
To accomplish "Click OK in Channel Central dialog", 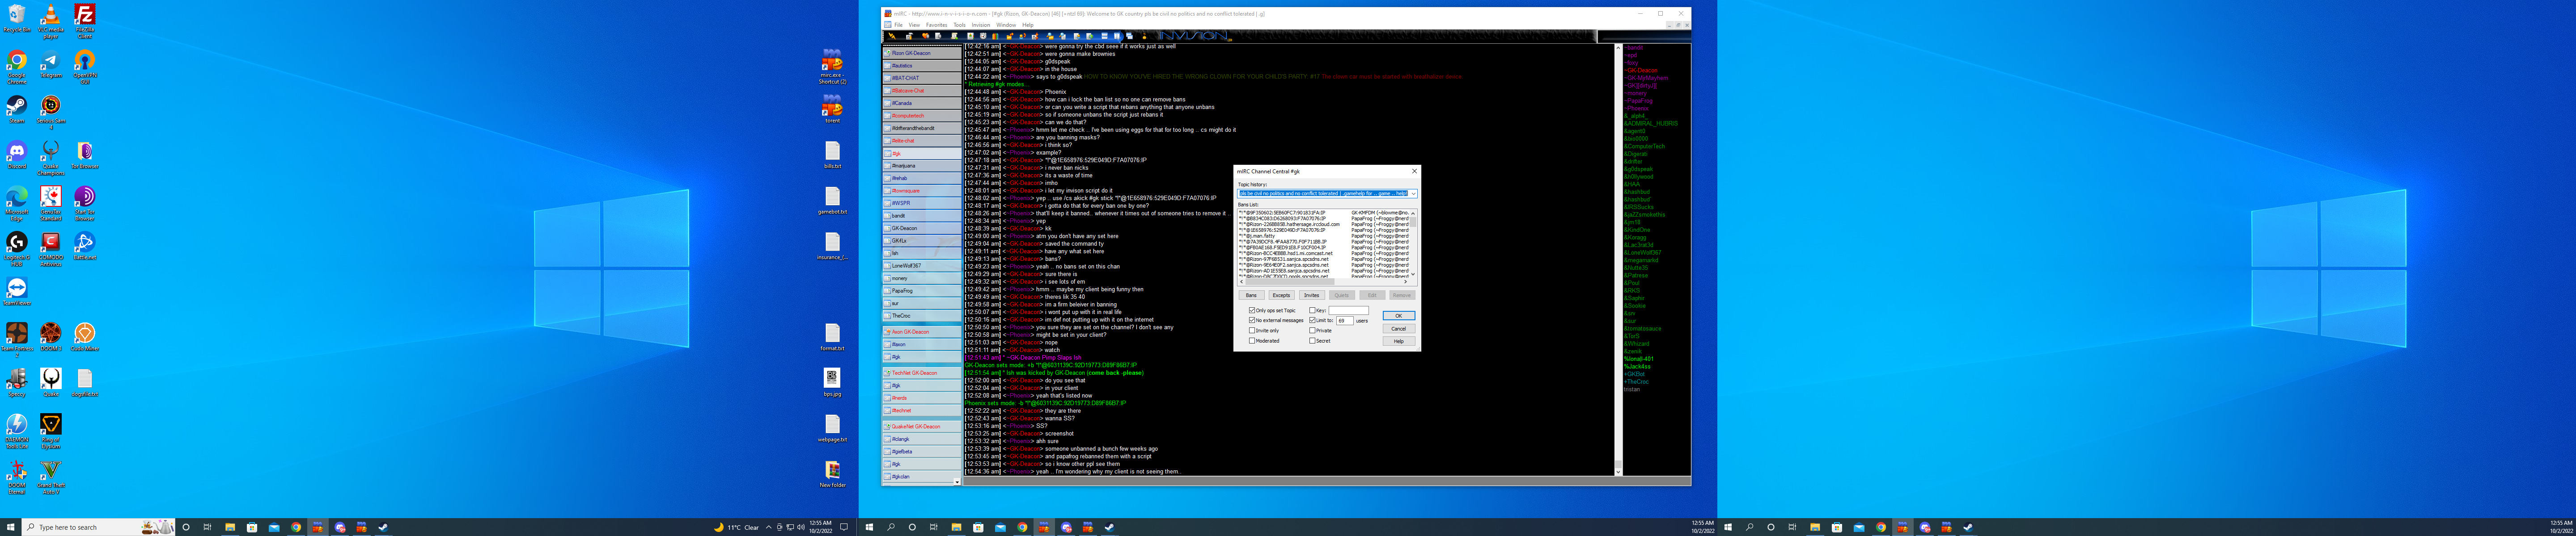I will [x=1399, y=315].
